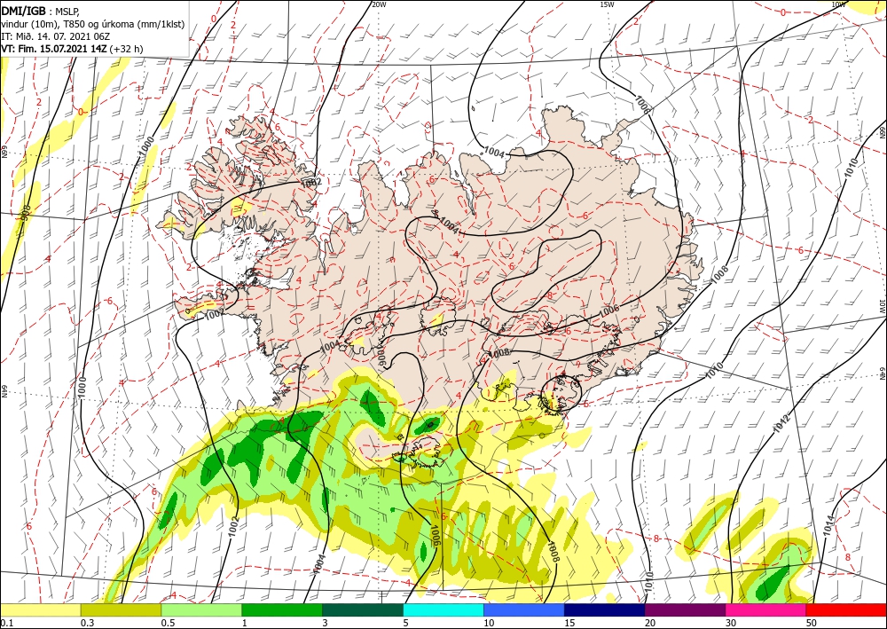Click the '15' legend scale value
This screenshot has height=629, width=887.
click(569, 623)
